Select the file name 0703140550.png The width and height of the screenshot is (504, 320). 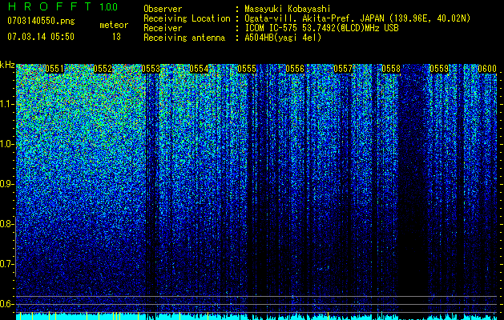coord(41,21)
